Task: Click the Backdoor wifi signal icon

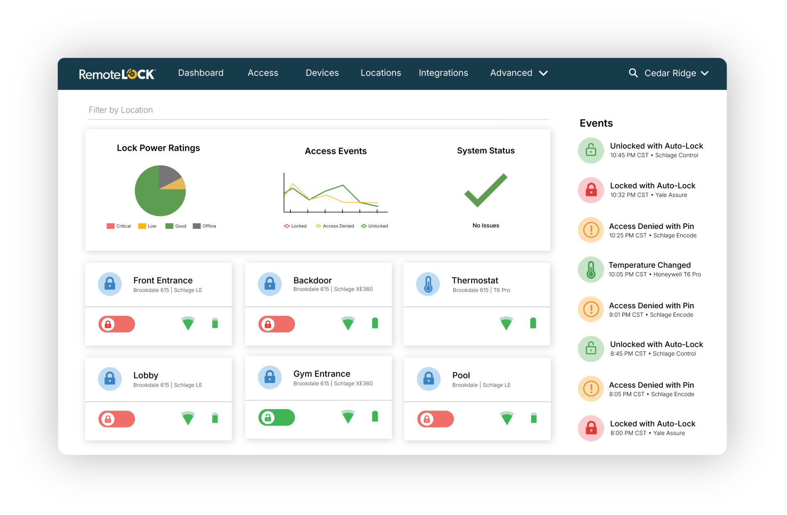Action: point(348,323)
